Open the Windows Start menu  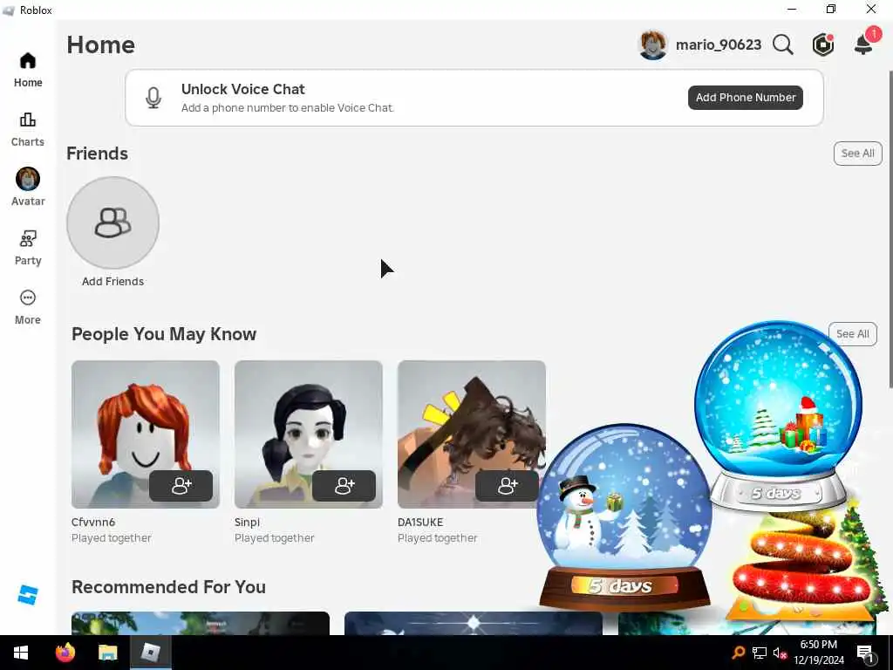click(21, 653)
